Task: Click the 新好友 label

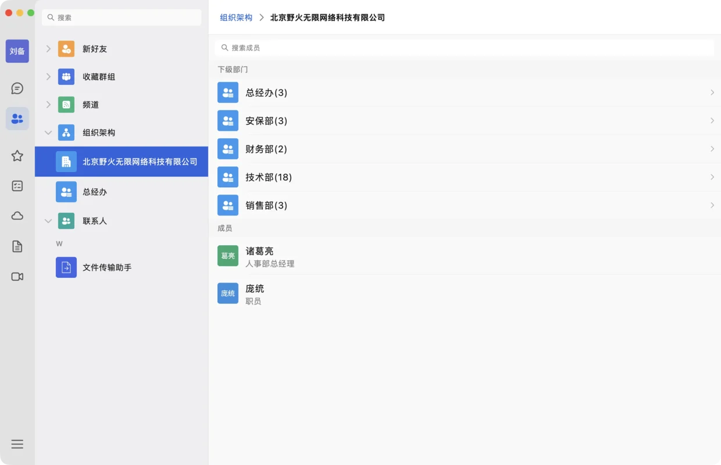Action: pyautogui.click(x=95, y=49)
